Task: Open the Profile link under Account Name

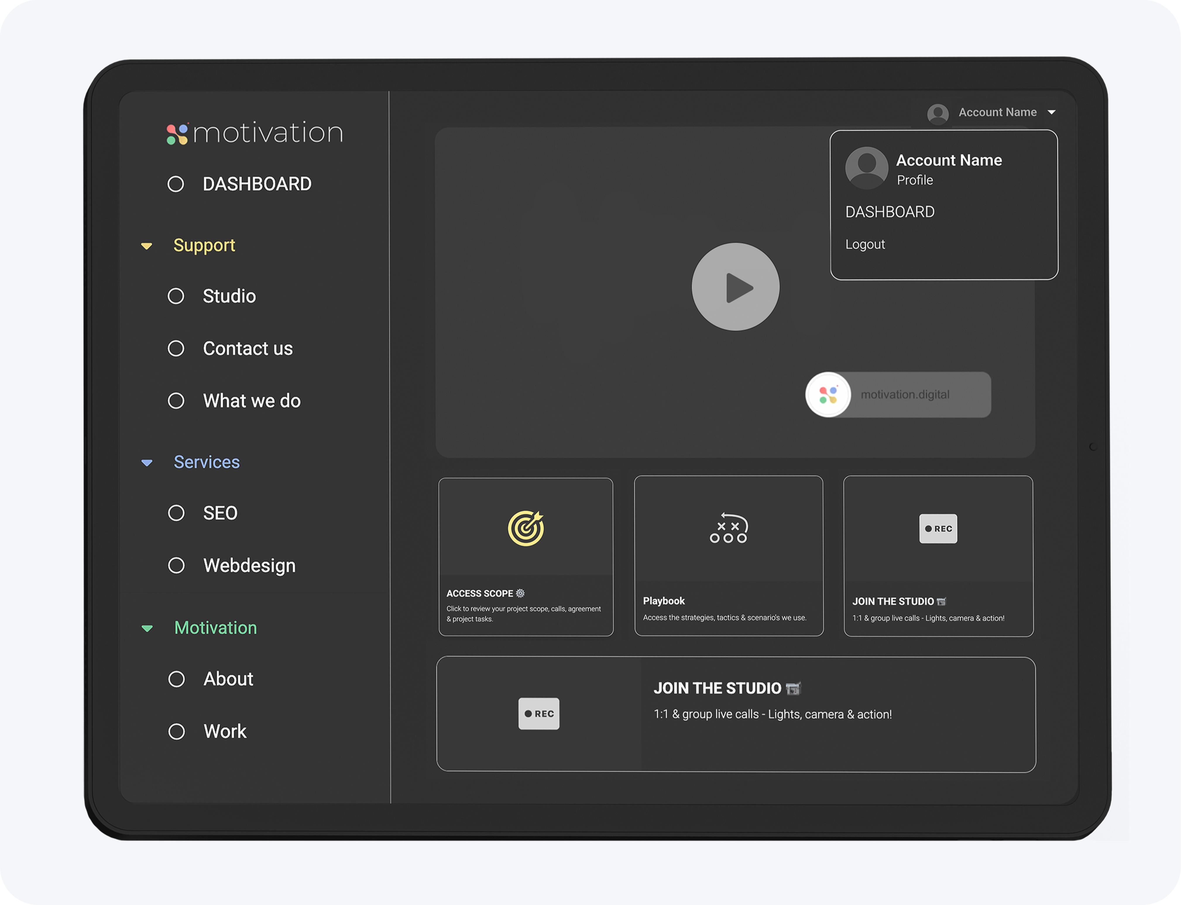Action: (914, 180)
